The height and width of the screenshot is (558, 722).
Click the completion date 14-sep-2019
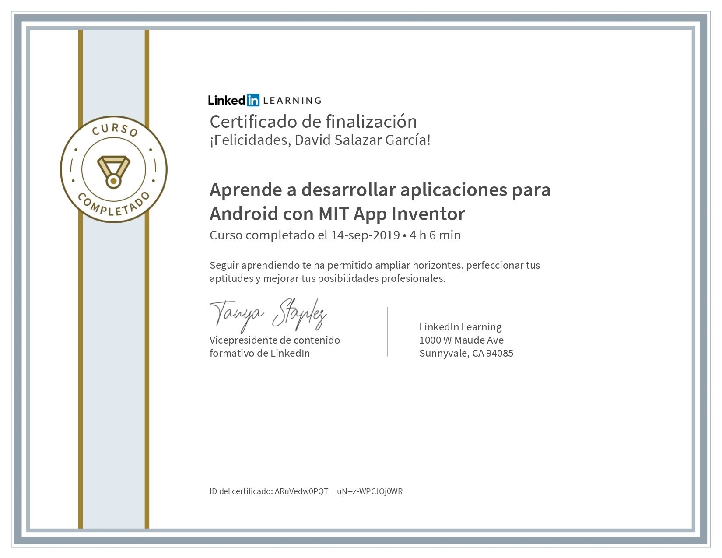coord(365,235)
